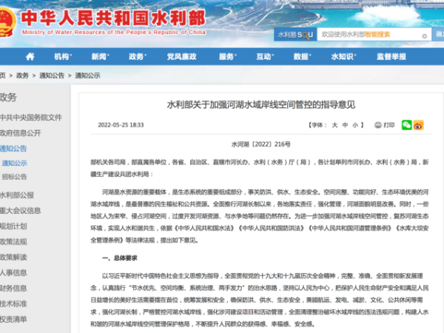Open the 互动 navigation menu

(x=265, y=57)
